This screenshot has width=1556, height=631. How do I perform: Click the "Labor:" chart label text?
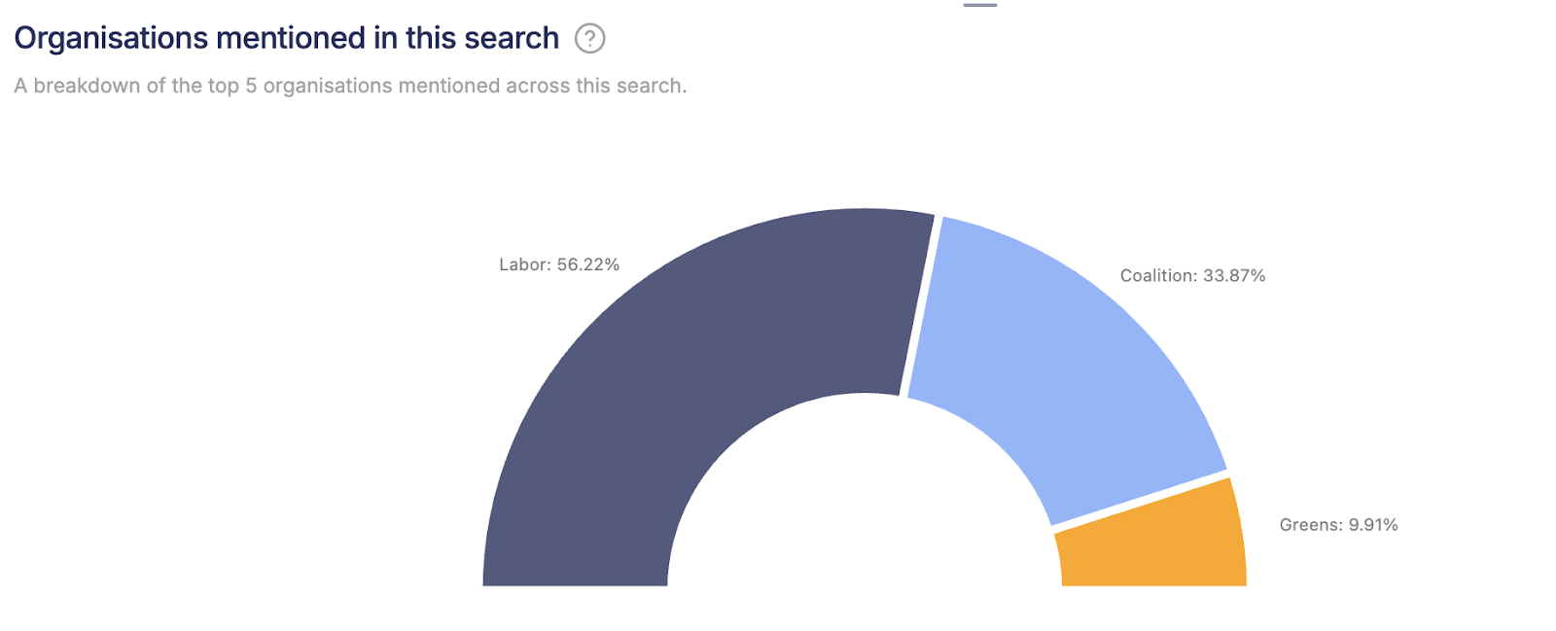pos(525,264)
